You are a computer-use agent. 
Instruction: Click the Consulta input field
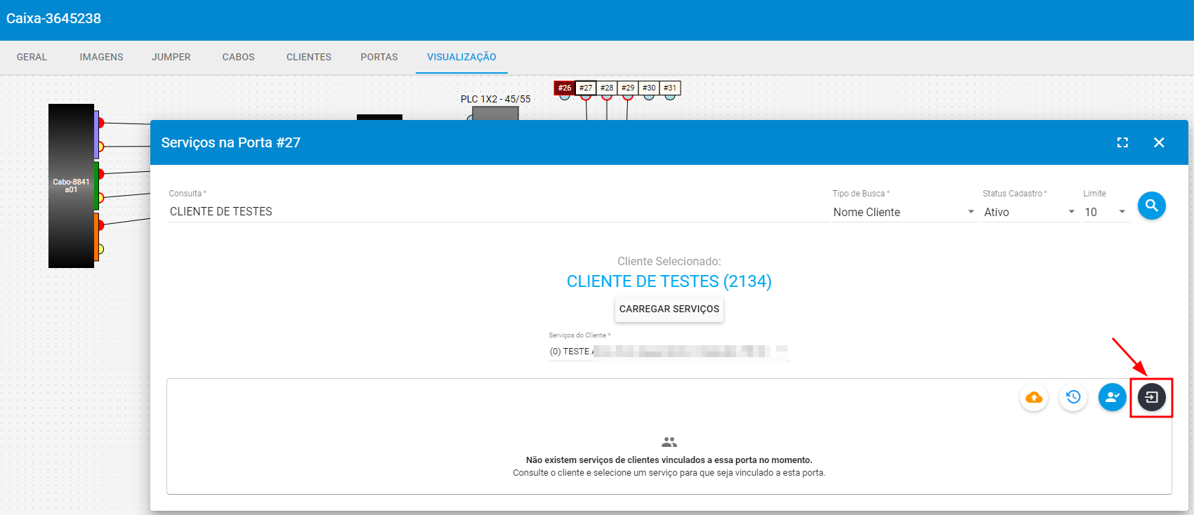click(x=498, y=211)
